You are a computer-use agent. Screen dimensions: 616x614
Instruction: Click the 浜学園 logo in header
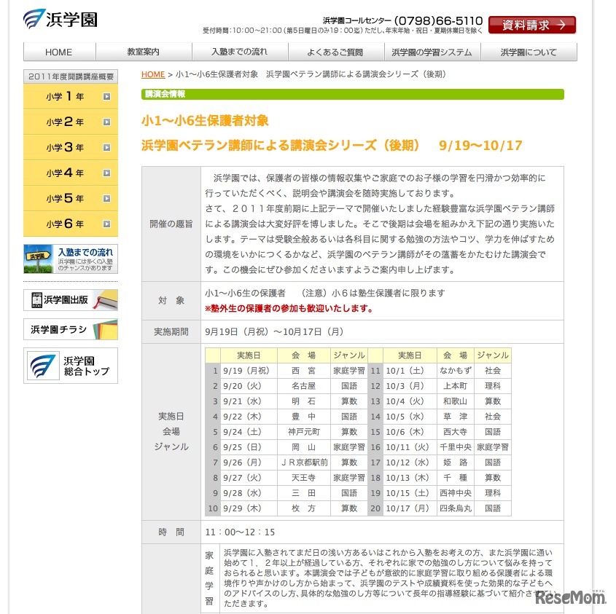tap(61, 19)
